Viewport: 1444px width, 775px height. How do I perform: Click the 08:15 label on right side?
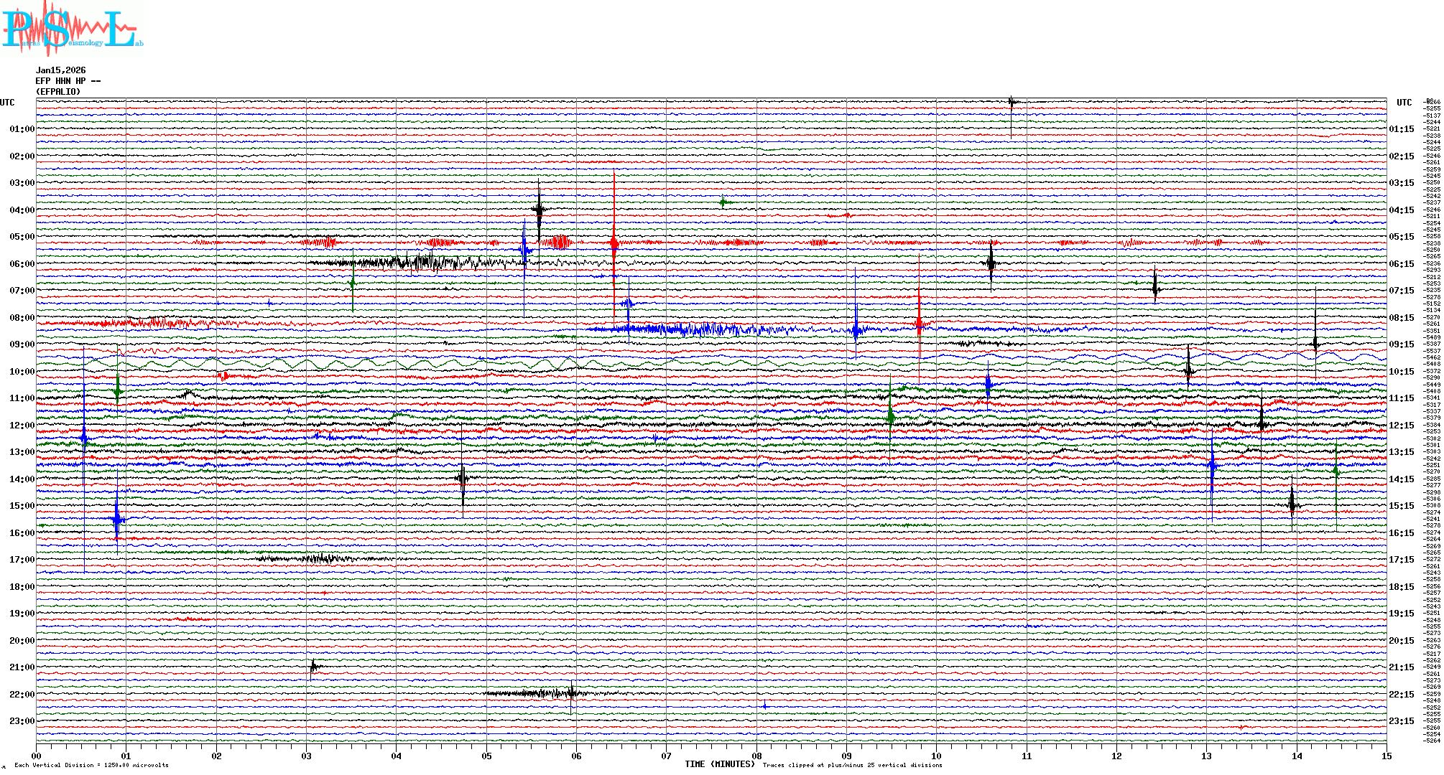click(1401, 318)
